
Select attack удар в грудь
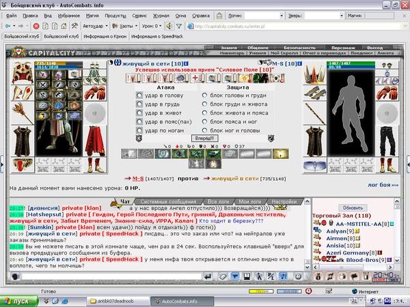point(139,104)
